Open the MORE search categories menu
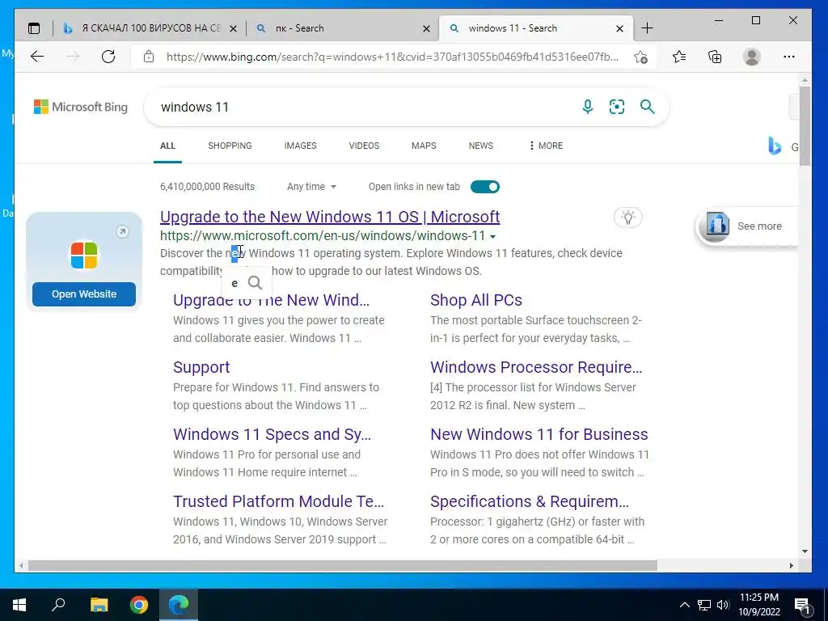Screen dimensions: 828x621 [x=546, y=146]
